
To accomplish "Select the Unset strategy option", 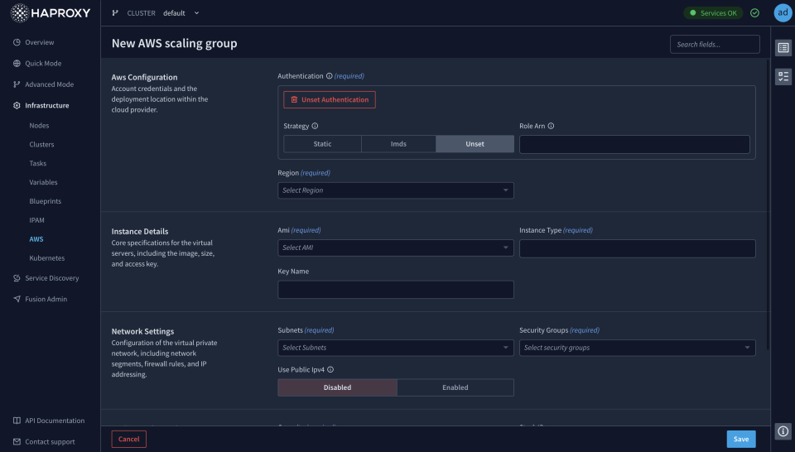I will tap(475, 144).
